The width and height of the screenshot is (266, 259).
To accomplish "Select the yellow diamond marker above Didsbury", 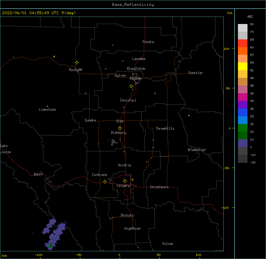I will [120, 128].
